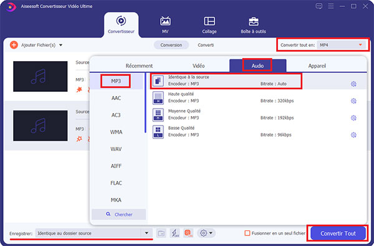Open the Collage tab

click(x=209, y=25)
